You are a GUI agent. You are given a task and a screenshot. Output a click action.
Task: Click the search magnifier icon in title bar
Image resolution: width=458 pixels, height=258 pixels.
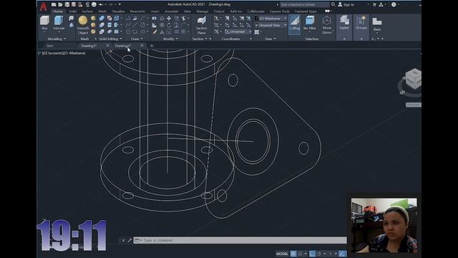coord(333,4)
